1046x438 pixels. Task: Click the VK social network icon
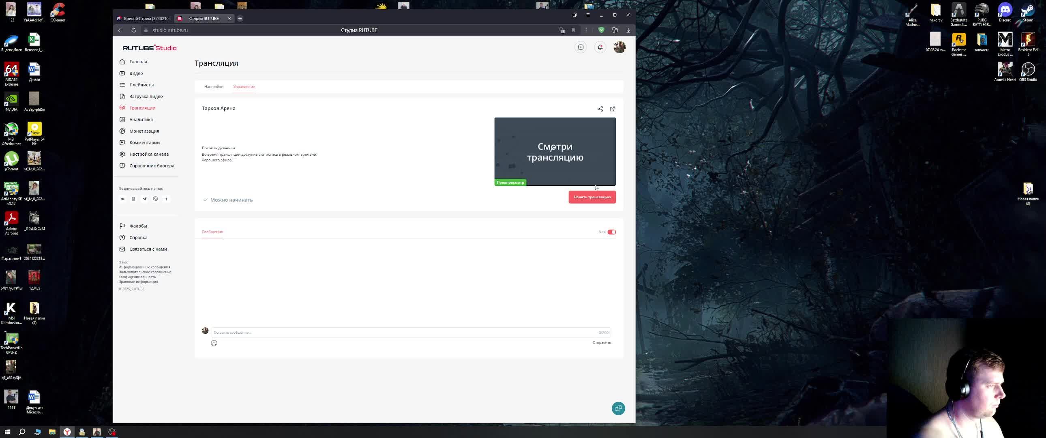pos(122,199)
